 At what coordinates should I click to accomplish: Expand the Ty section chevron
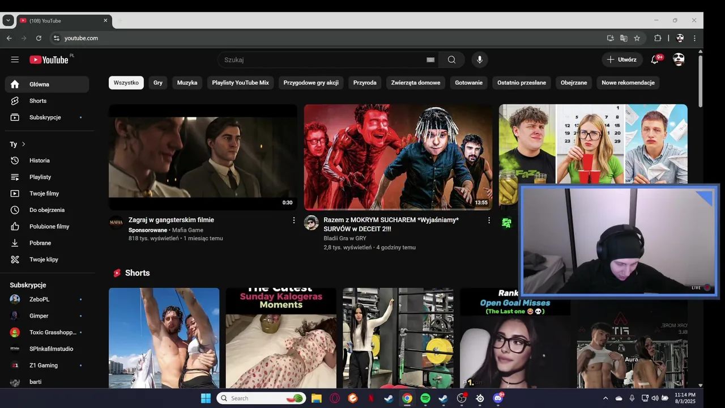point(23,144)
